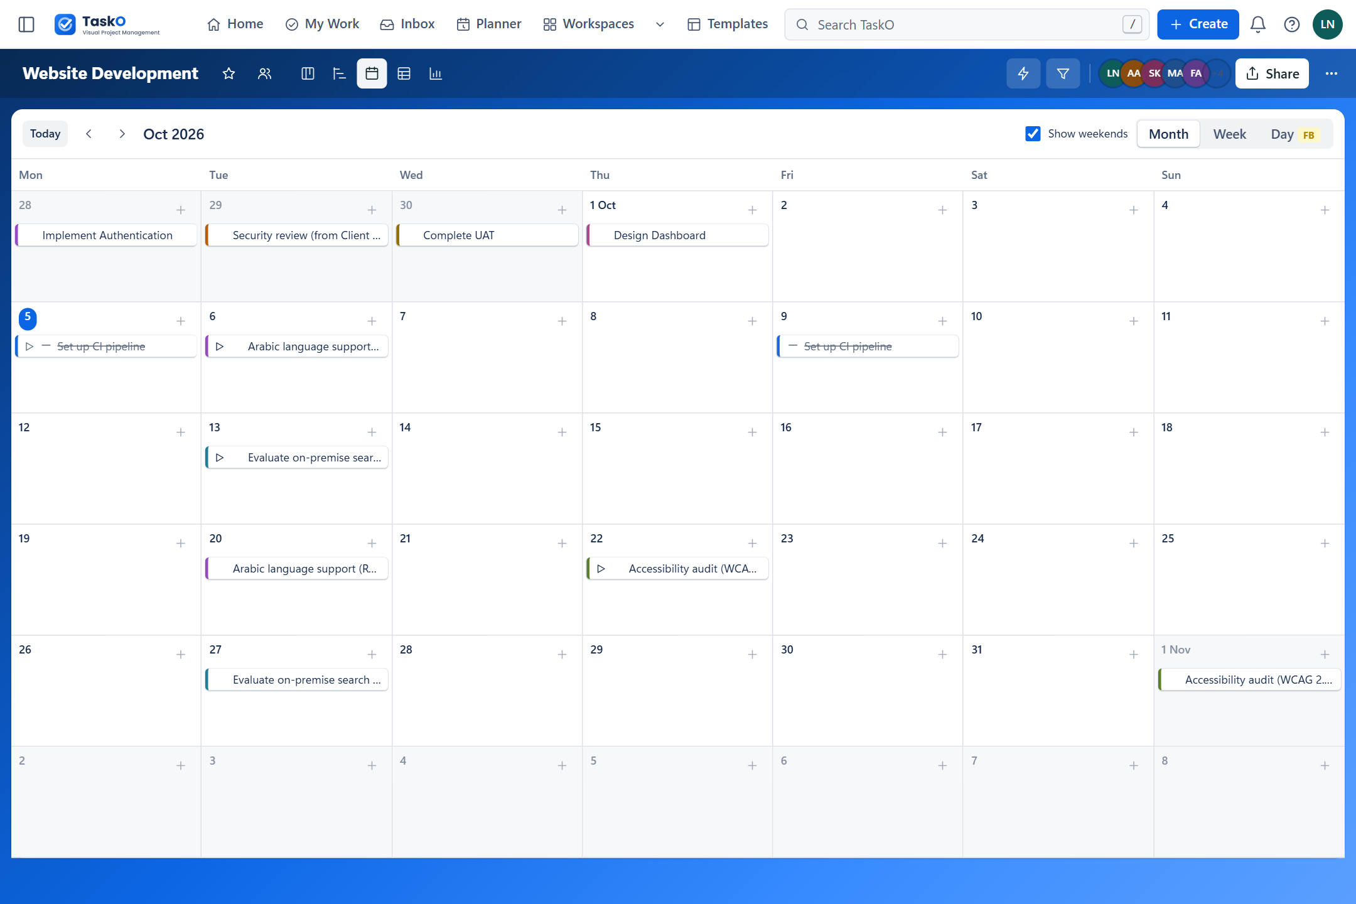Screen dimensions: 1356x904
Task: Click the Share button
Action: [x=1272, y=73]
